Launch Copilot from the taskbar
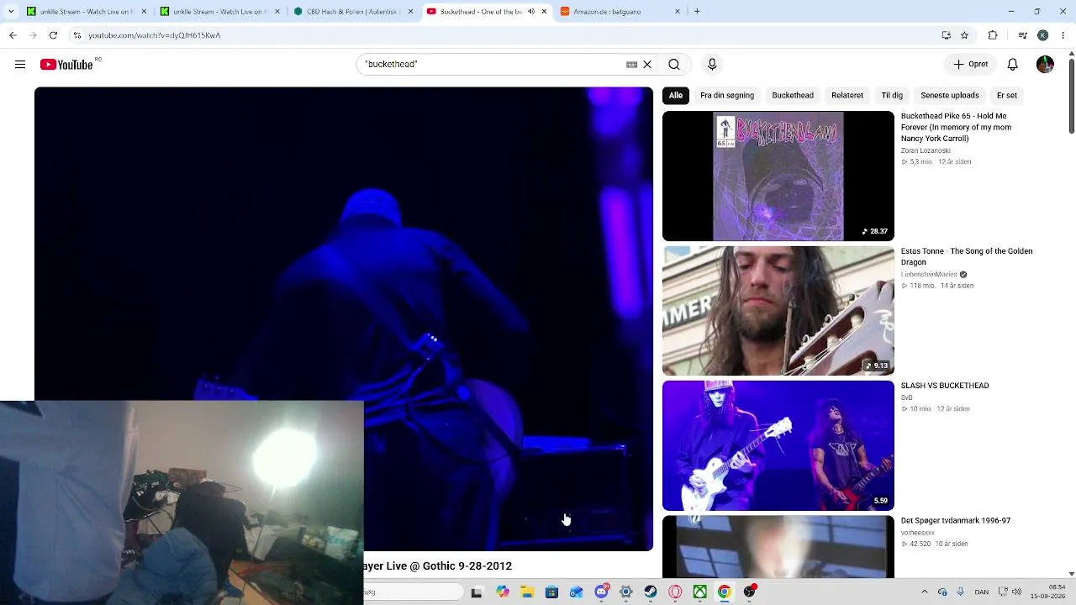This screenshot has height=605, width=1076. [503, 592]
